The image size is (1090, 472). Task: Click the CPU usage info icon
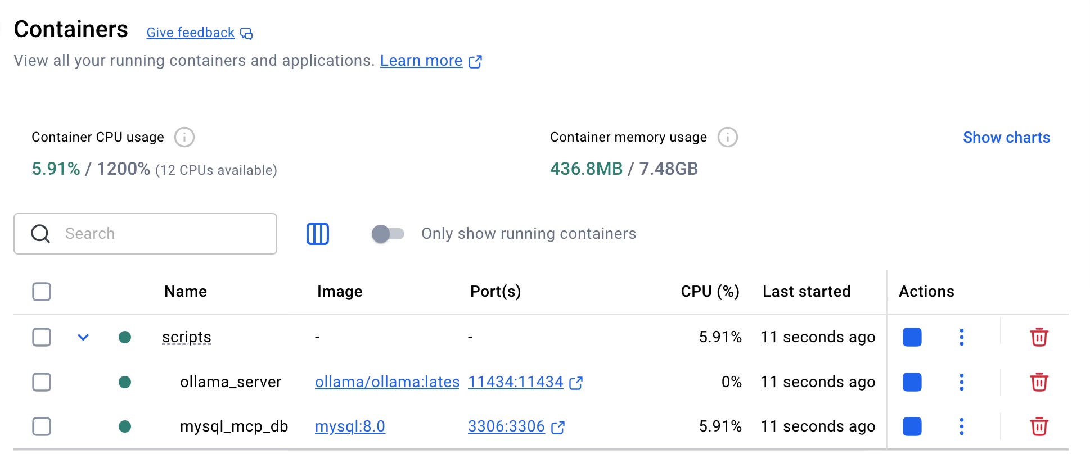pos(184,137)
